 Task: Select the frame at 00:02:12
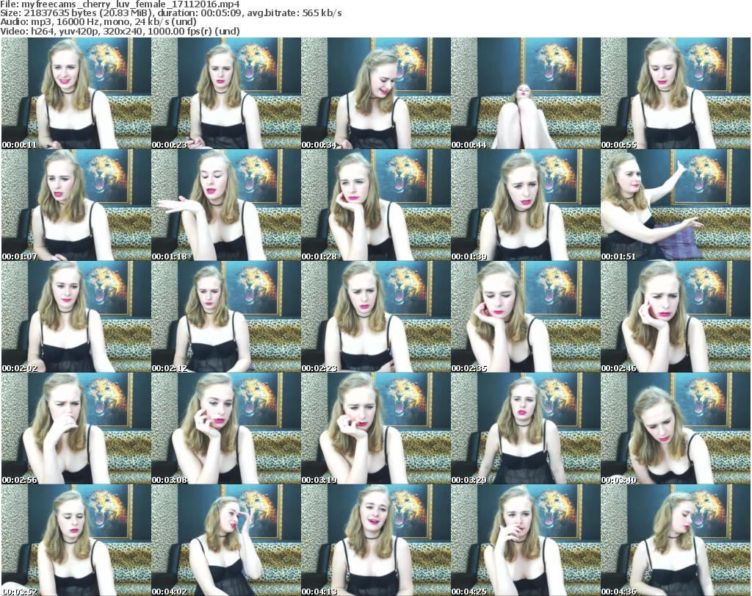coord(226,317)
